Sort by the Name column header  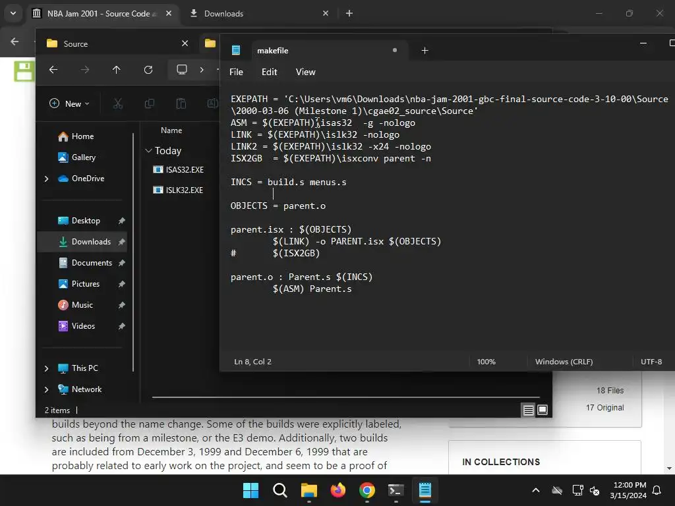[x=171, y=130]
